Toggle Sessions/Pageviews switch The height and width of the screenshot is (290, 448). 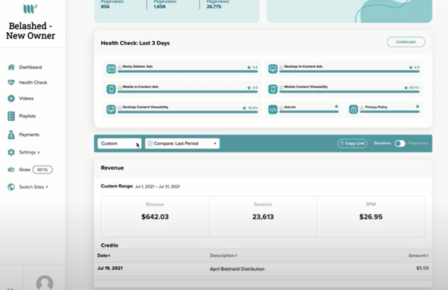pos(399,144)
